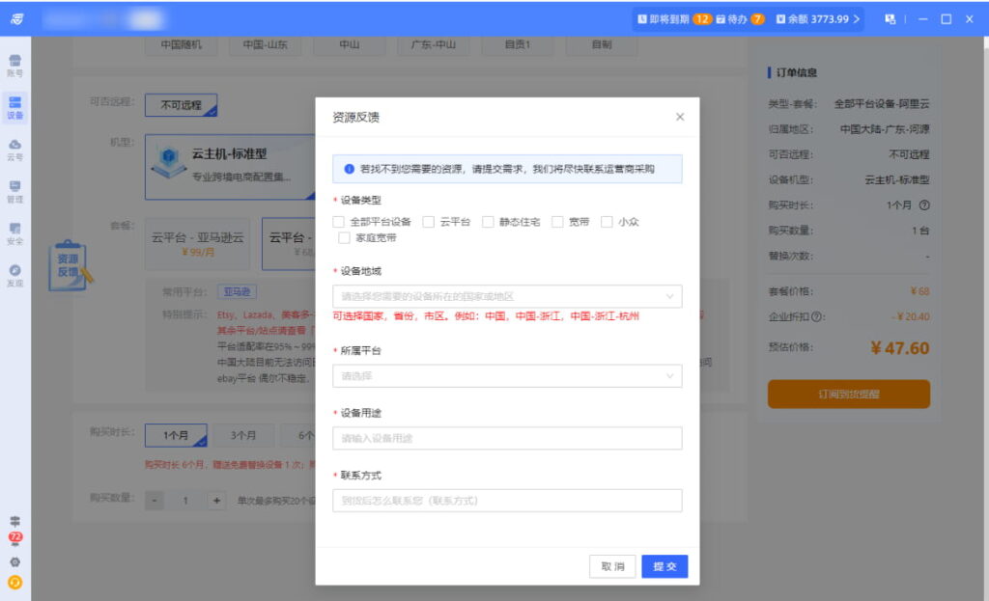Open the 待办 to-do indicator
The width and height of the screenshot is (989, 601).
[740, 19]
